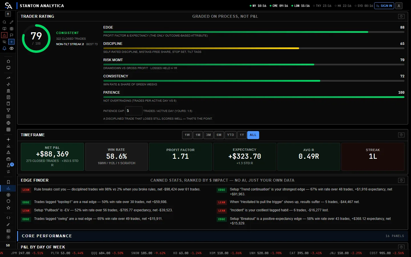Open the bank building icon in sidebar
Viewport: 411px width, 257px height.
pyautogui.click(x=8, y=91)
